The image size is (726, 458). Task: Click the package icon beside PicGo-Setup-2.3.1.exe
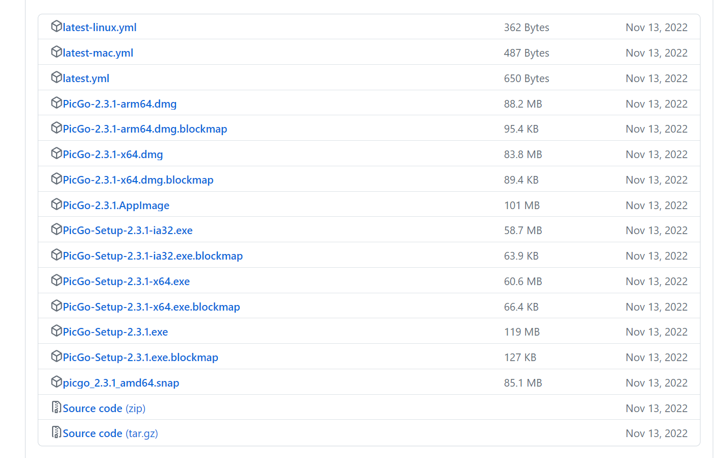[x=57, y=330]
